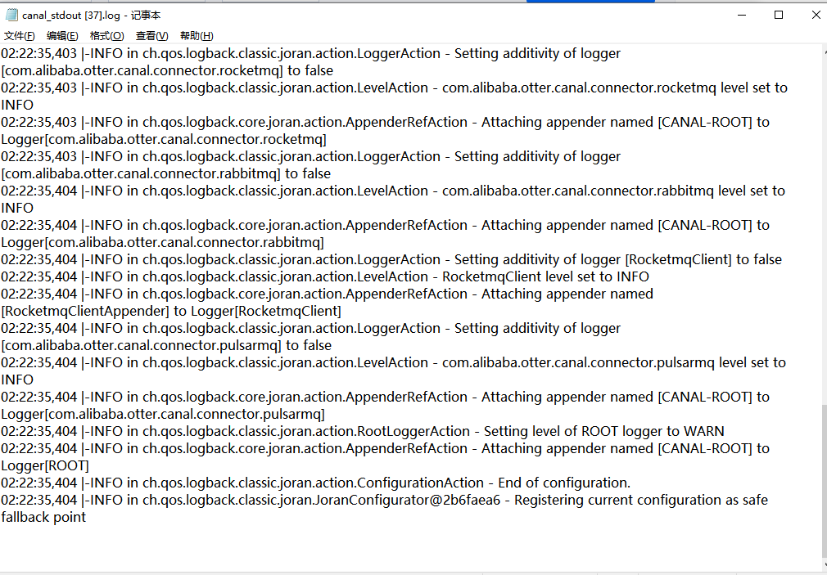Click on the "[RocketmqClientAppender]" text
The height and width of the screenshot is (575, 827).
click(85, 311)
